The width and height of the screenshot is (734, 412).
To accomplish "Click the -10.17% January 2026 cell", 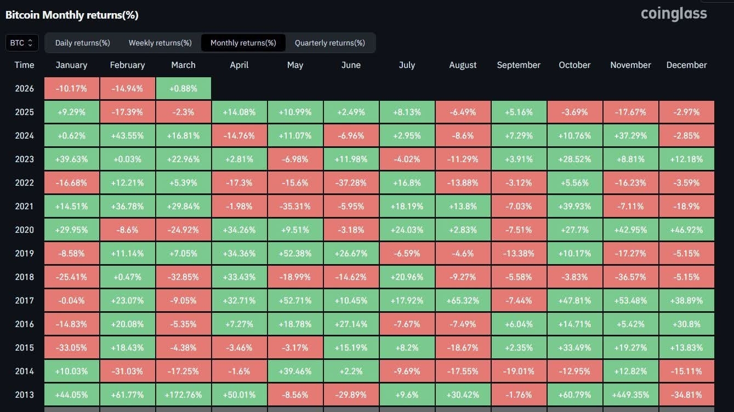I will tap(71, 88).
